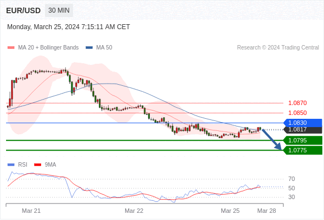The height and width of the screenshot is (220, 324).
Task: Click the black 1.0817 current price tag
Action: pos(303,130)
